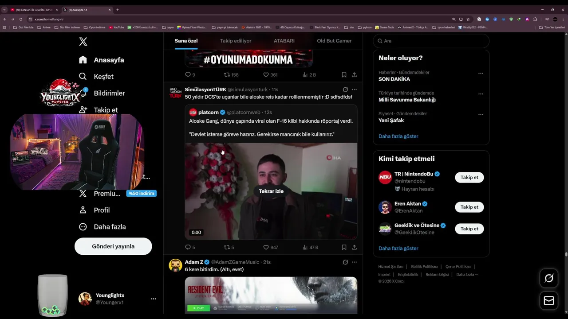Click Daha fazla göster under trends
This screenshot has height=319, width=568.
point(398,136)
